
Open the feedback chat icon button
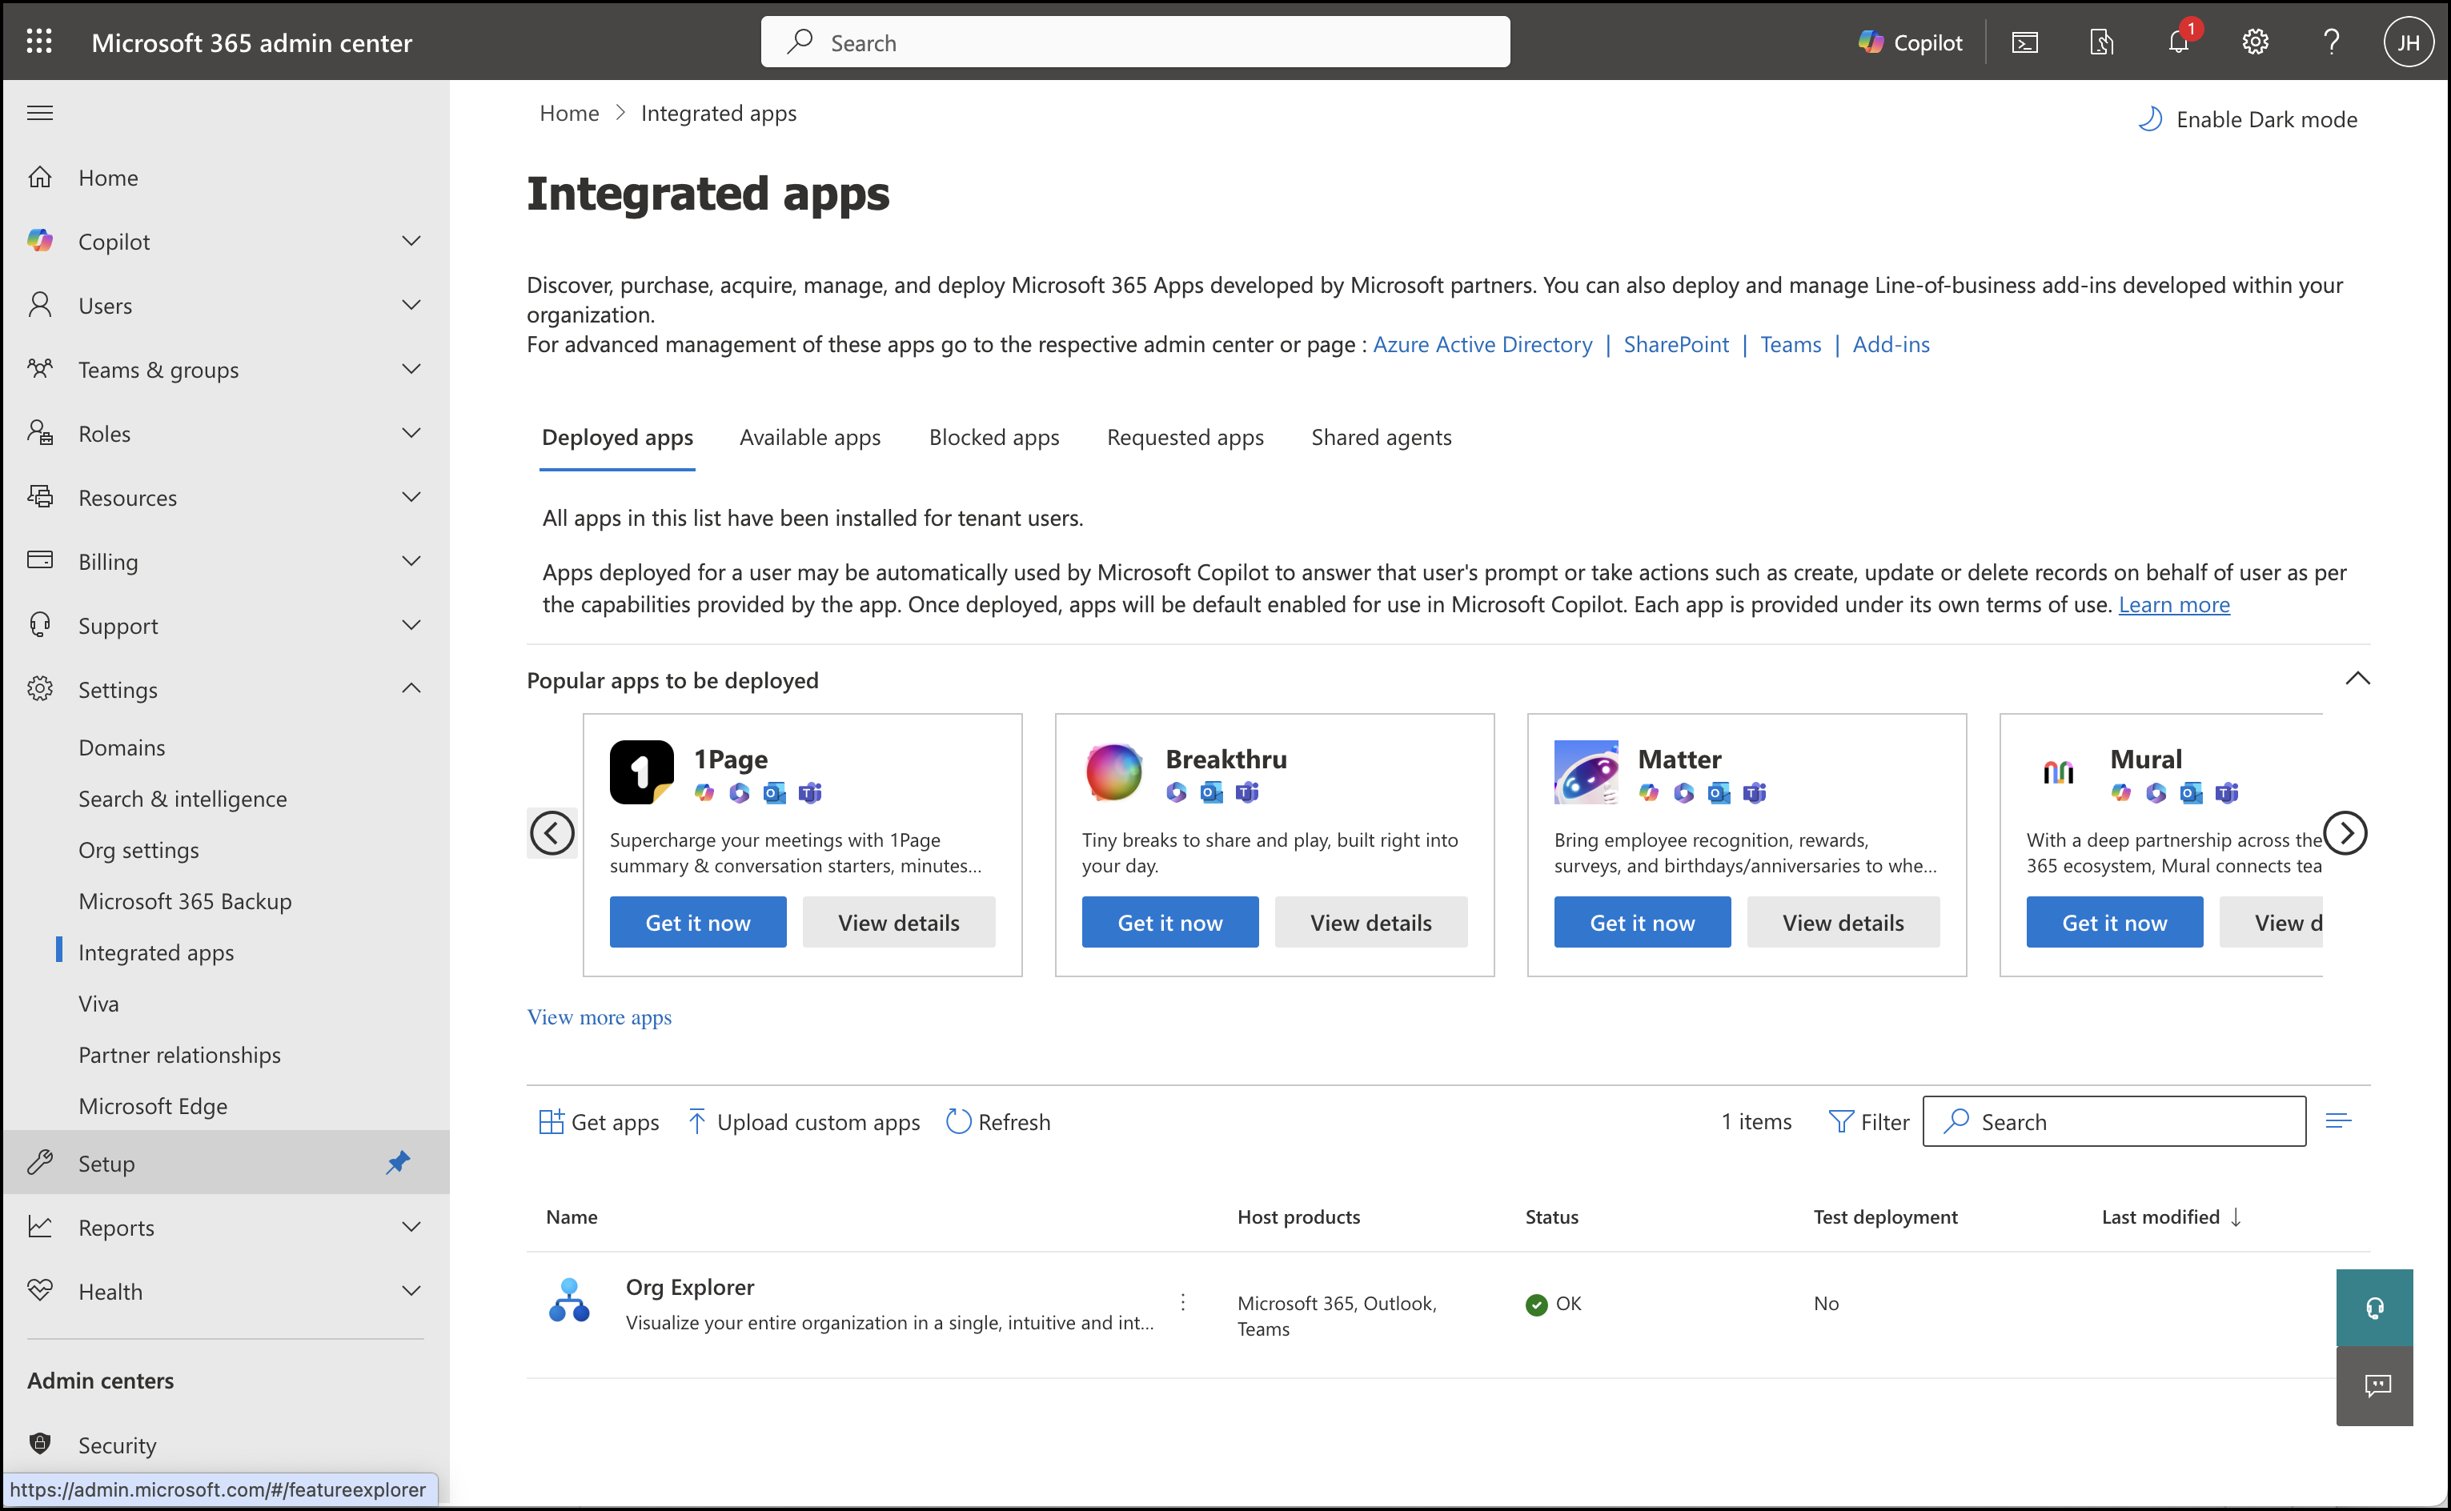point(2376,1385)
